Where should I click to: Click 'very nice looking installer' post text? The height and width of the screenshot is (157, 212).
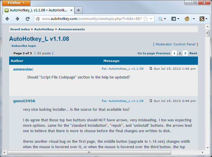click(76, 109)
